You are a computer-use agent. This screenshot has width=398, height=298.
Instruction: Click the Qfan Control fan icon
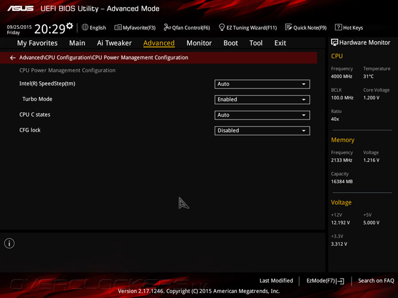click(167, 27)
